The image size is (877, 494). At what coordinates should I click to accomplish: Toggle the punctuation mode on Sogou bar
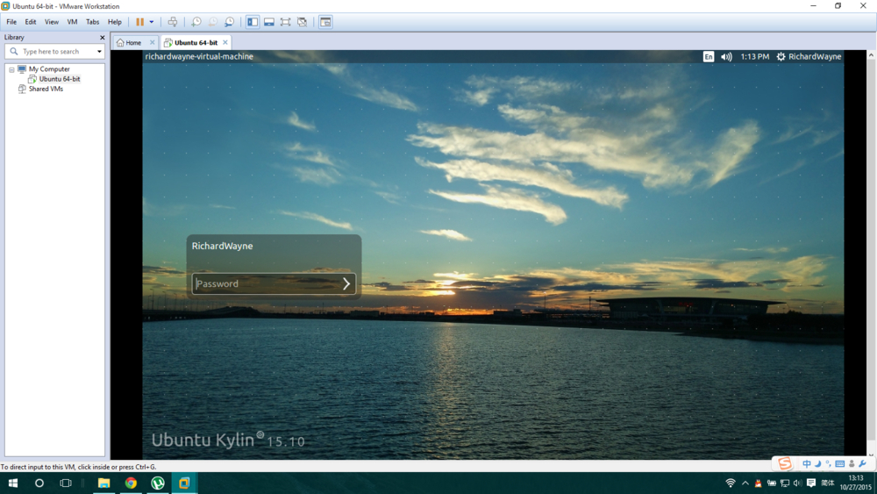(829, 464)
